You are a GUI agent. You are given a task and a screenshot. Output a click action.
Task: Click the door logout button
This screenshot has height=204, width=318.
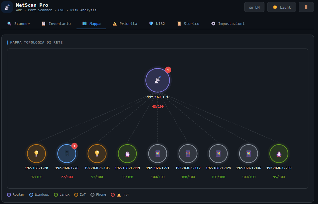coord(306,7)
